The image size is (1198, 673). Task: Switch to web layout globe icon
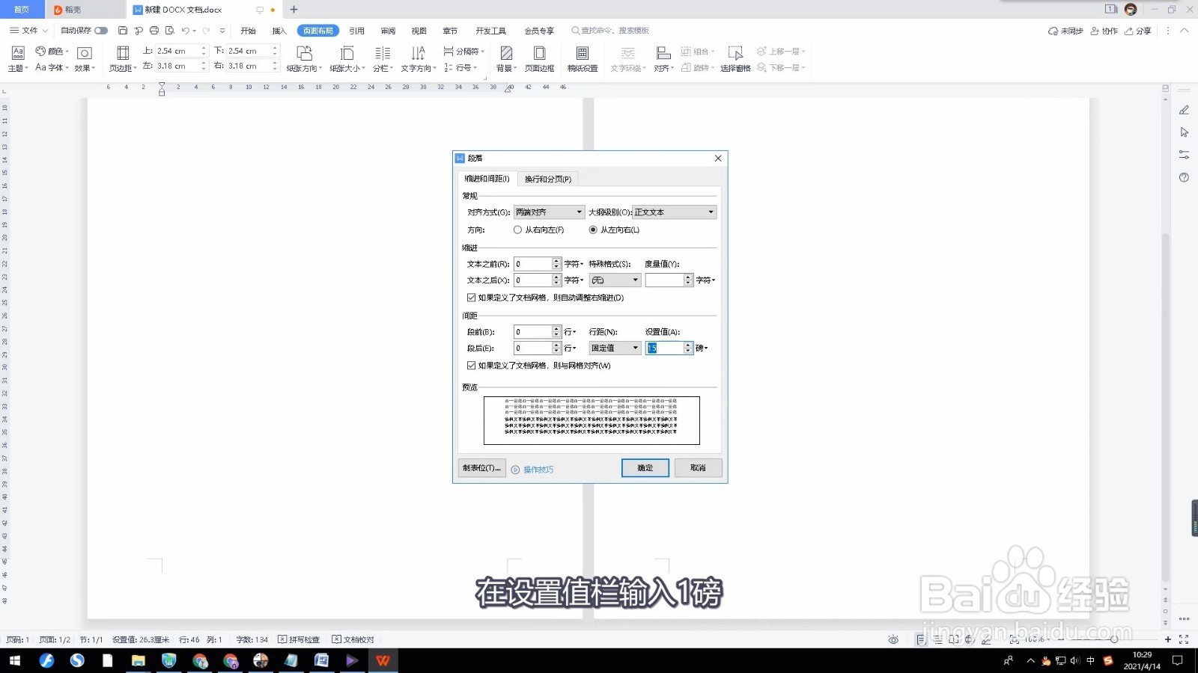click(x=969, y=639)
